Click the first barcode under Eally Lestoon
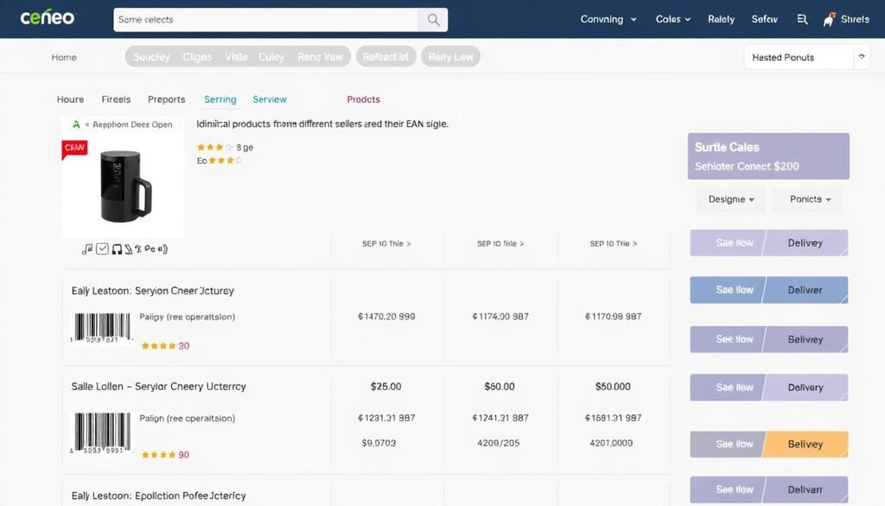 click(x=102, y=329)
